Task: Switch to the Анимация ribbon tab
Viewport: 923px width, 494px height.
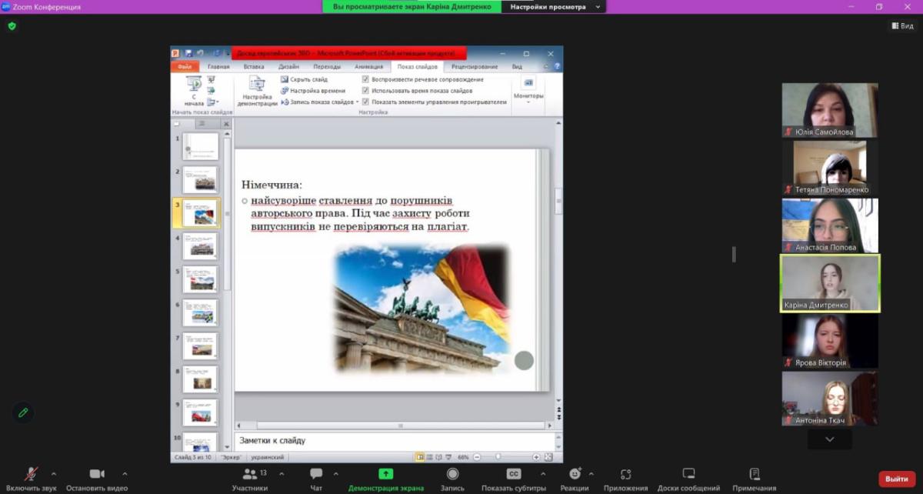Action: coord(368,67)
